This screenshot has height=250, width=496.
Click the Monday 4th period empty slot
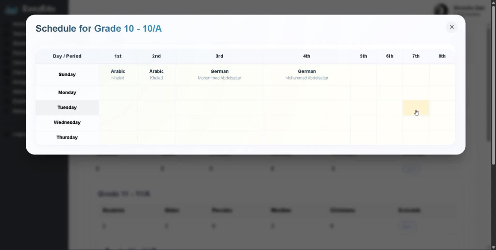(307, 93)
